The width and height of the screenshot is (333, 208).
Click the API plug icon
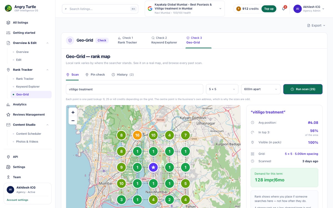click(x=8, y=157)
